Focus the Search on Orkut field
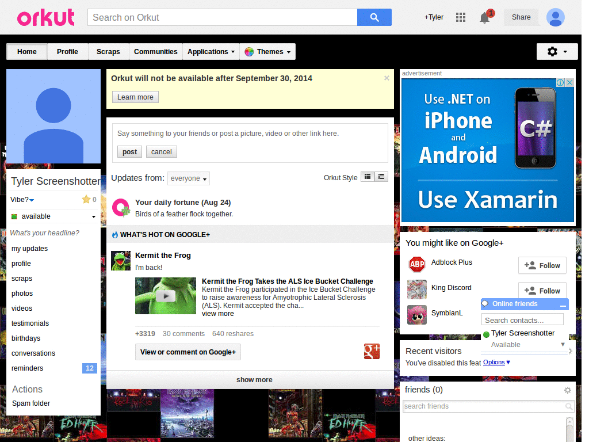Screen dimensions: 589x442 (x=223, y=17)
